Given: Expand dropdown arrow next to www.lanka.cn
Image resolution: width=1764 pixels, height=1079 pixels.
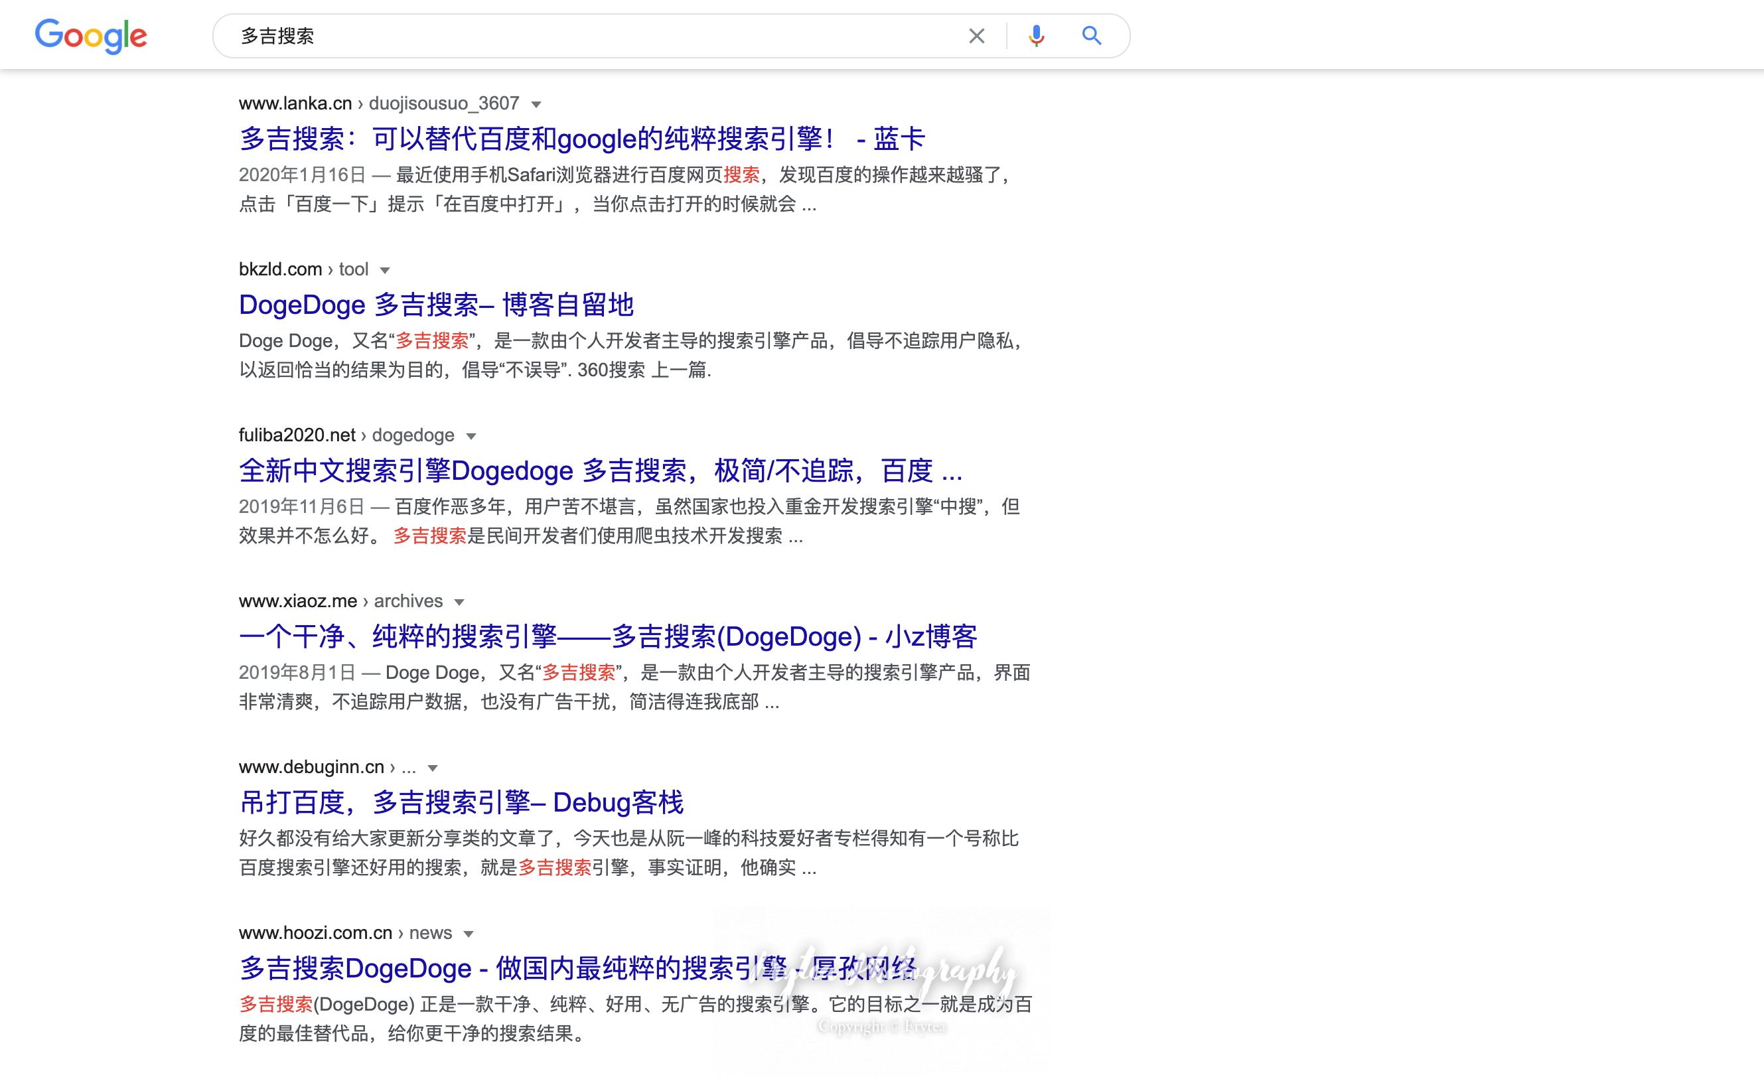Looking at the screenshot, I should pyautogui.click(x=536, y=105).
